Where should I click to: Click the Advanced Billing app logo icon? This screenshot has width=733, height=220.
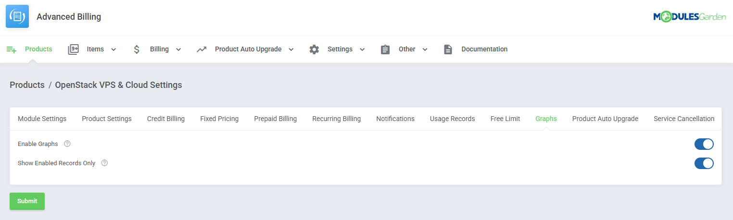(17, 17)
